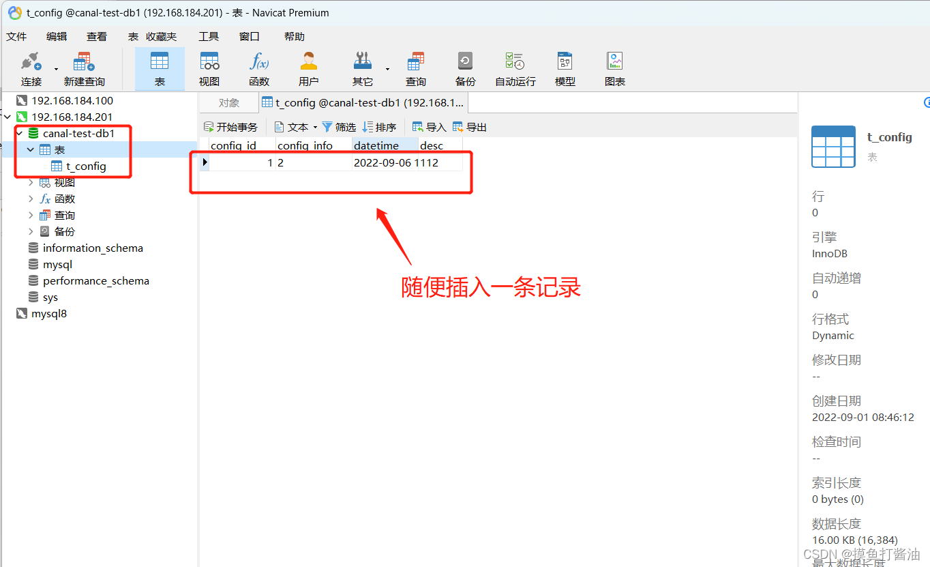Open the 图表 toolbar icon
The width and height of the screenshot is (930, 567).
pyautogui.click(x=614, y=68)
